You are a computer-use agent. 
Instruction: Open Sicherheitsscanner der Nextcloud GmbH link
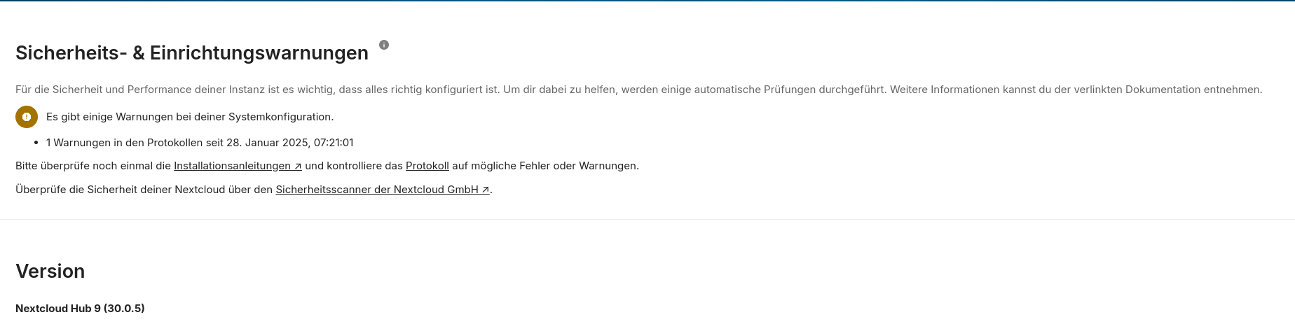[x=376, y=190]
